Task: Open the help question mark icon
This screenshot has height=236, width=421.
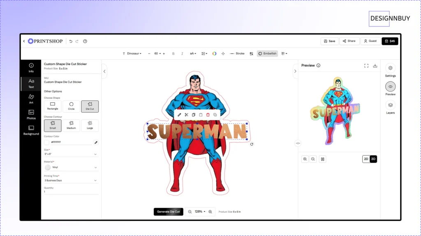Action: (85, 41)
